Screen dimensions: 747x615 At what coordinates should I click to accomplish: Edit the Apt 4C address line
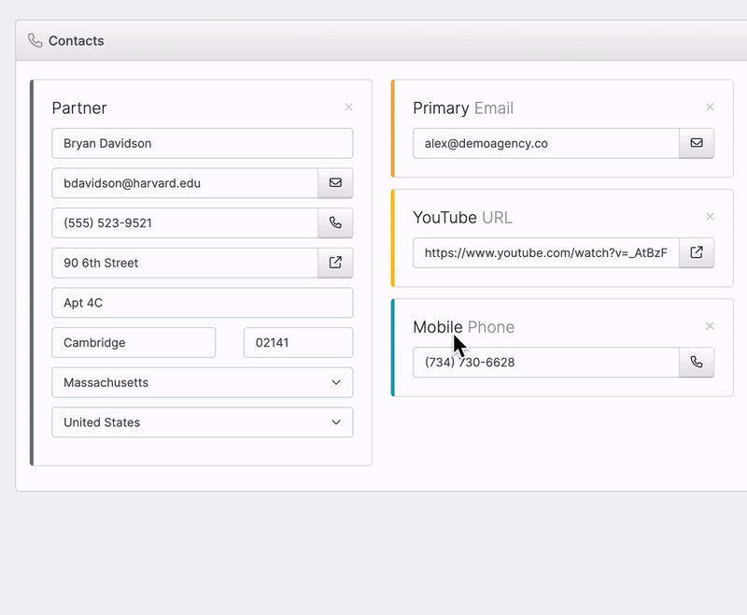[203, 303]
